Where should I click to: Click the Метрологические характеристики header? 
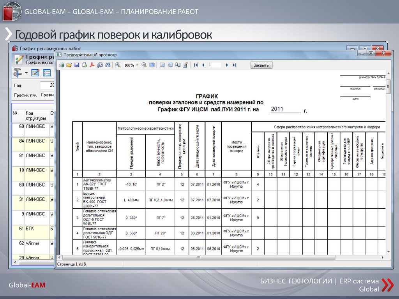point(146,128)
